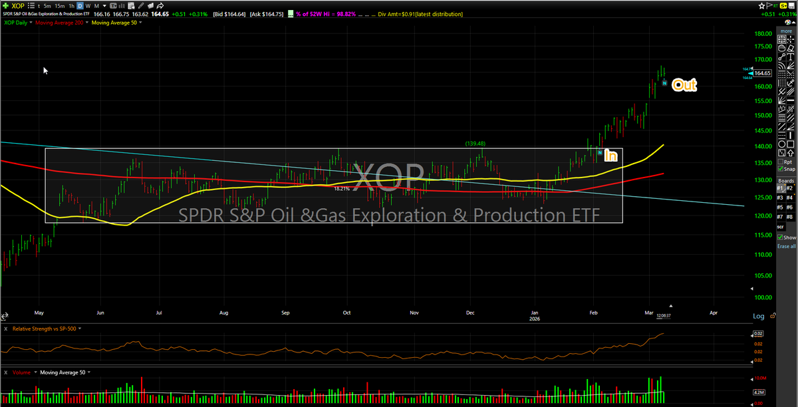The height and width of the screenshot is (407, 798).
Task: Select the crosshair pointer drawing tool
Action: [x=791, y=39]
